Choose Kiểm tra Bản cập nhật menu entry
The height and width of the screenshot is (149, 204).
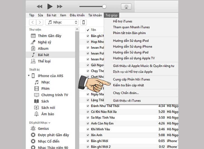point(128,85)
